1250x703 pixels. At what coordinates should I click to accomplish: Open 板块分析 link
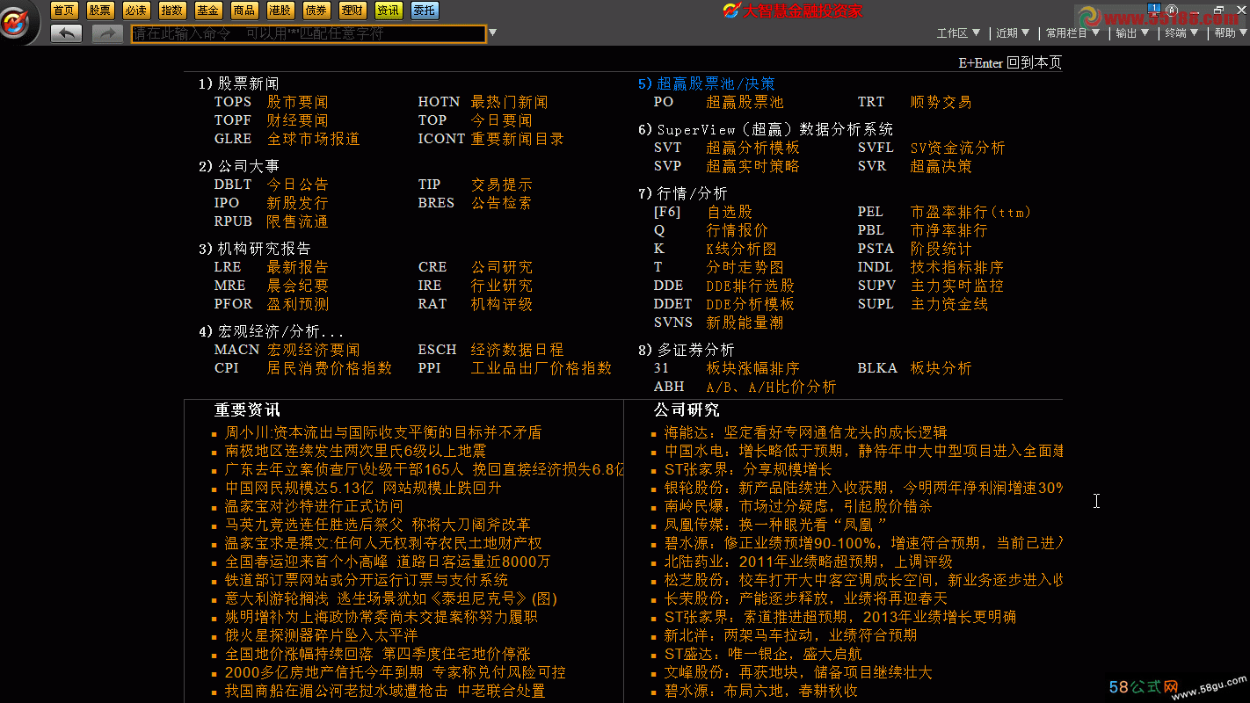[x=941, y=368]
